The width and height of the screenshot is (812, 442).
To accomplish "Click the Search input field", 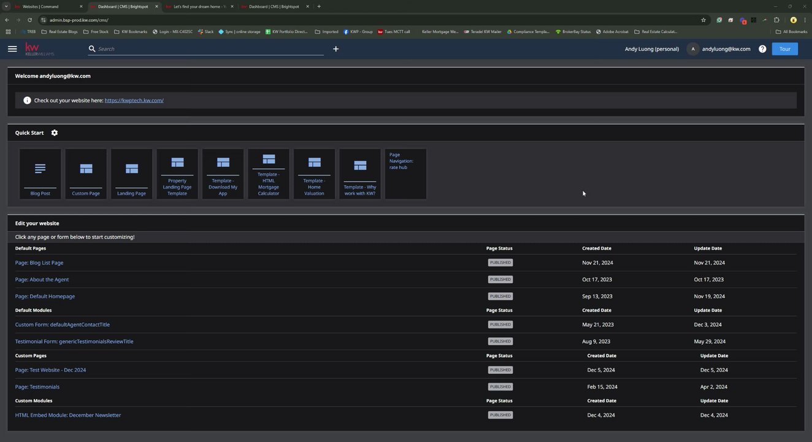I will click(x=209, y=49).
